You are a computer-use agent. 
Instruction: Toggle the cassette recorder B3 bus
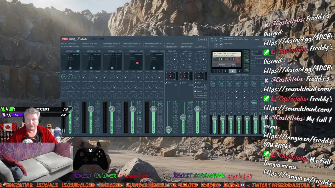point(246,71)
